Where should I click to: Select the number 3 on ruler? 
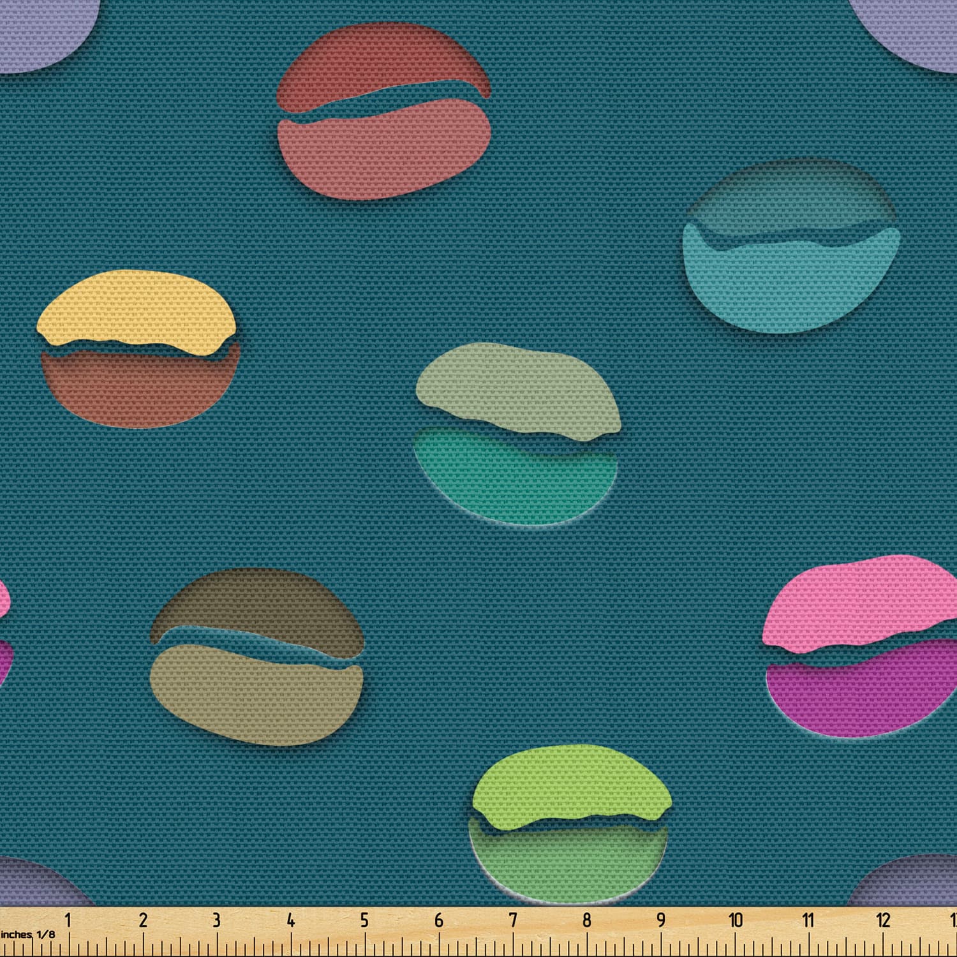(216, 920)
